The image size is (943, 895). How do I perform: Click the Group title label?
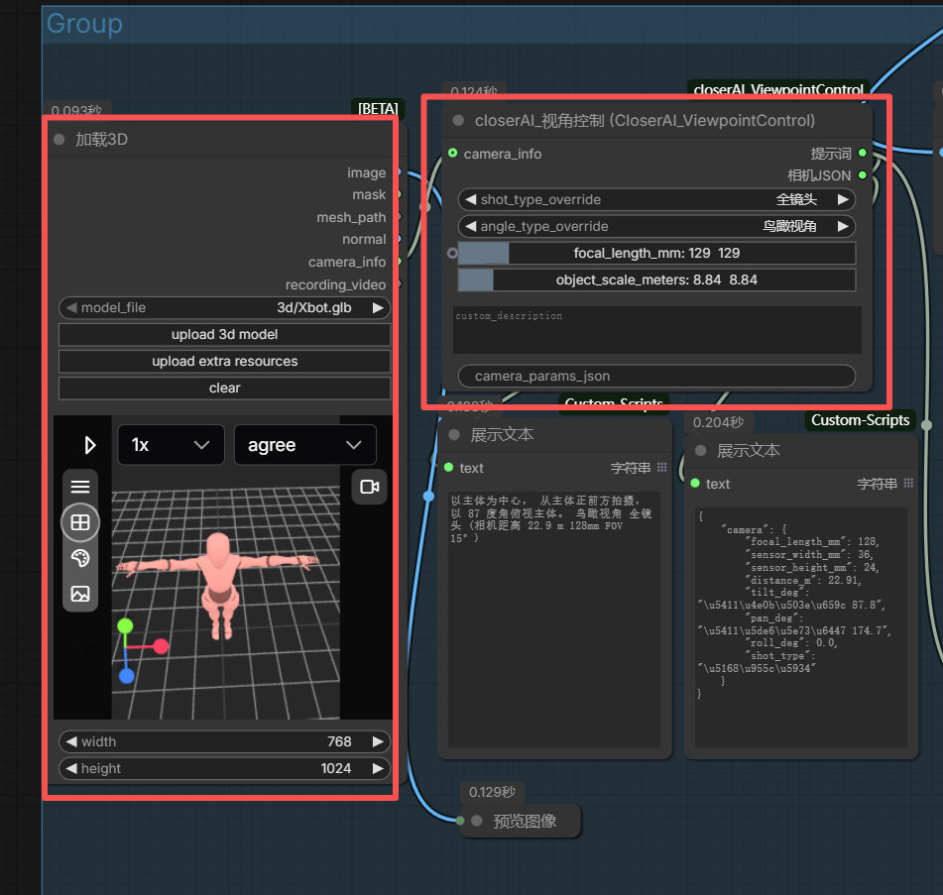[85, 24]
